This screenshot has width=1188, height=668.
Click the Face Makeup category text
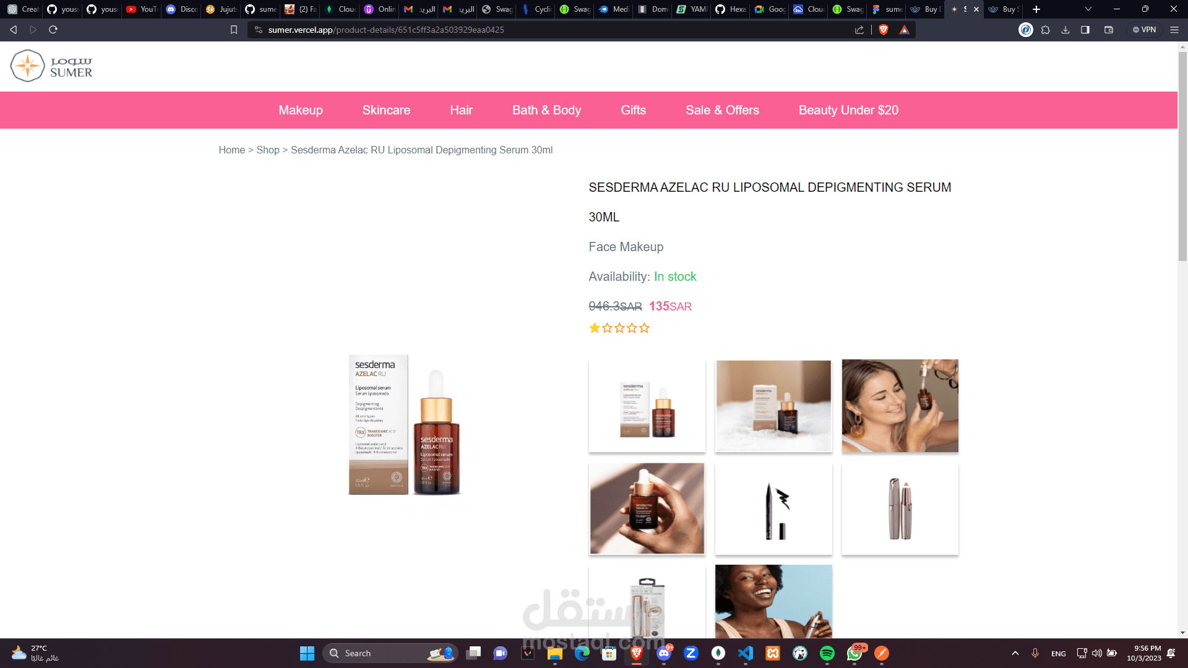(x=626, y=247)
